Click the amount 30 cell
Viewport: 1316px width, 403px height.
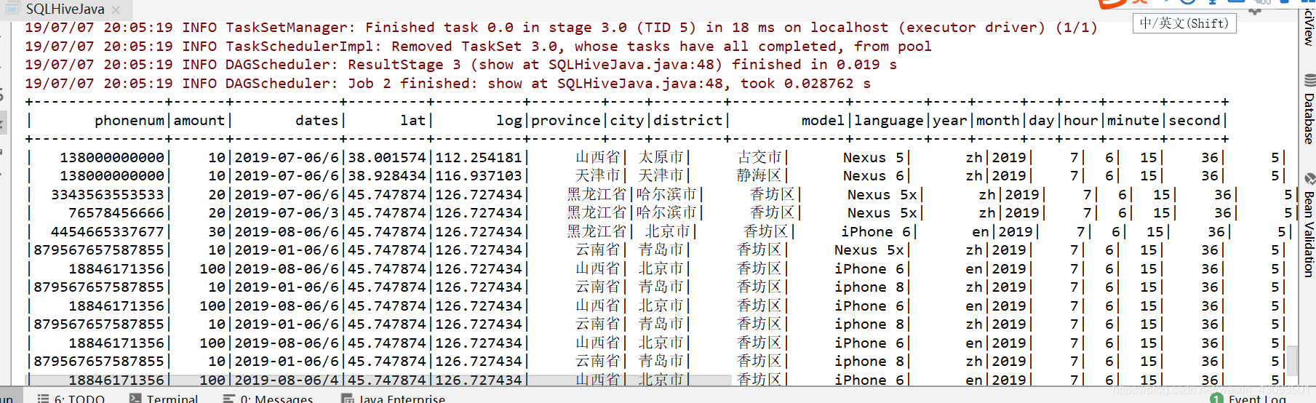click(217, 232)
